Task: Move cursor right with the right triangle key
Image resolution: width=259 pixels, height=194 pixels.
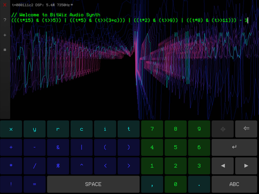Action: click(246, 166)
